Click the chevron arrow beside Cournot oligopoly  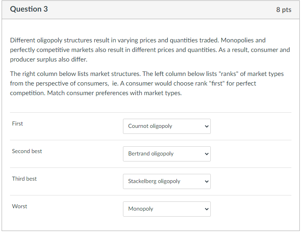(206, 126)
